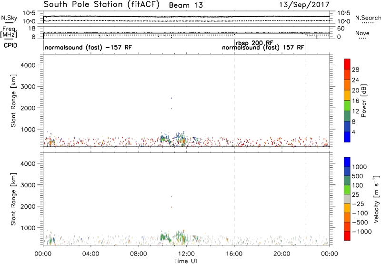Click the 'Power [dB]' colorbar title
This screenshot has height=264, width=381.
(x=364, y=101)
